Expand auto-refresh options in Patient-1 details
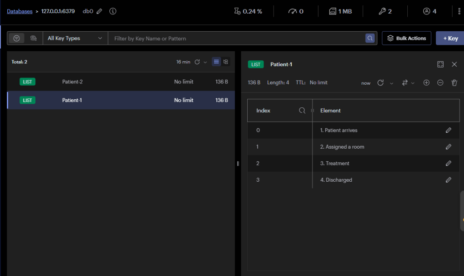The width and height of the screenshot is (464, 276). [x=391, y=83]
